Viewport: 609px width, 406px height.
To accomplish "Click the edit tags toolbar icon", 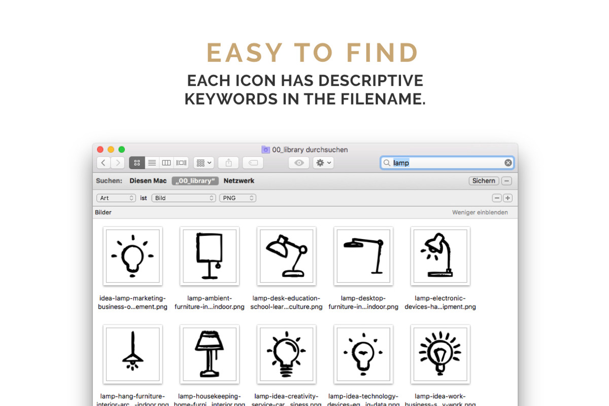I will [253, 163].
